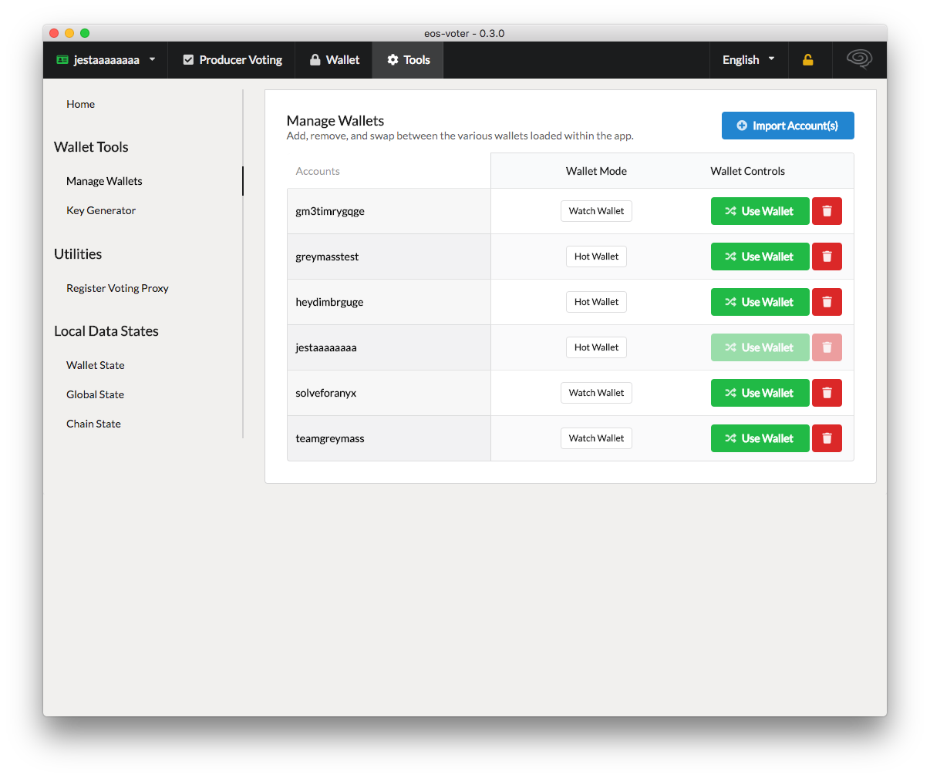Delete the teamgreymass wallet via trash icon

827,438
